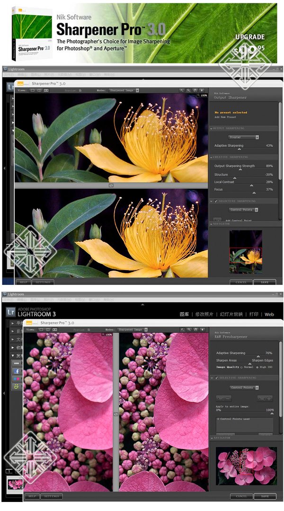284x511 pixels.
Task: Open Modes dropdown in RAW Presharpener window
Action: [133, 329]
